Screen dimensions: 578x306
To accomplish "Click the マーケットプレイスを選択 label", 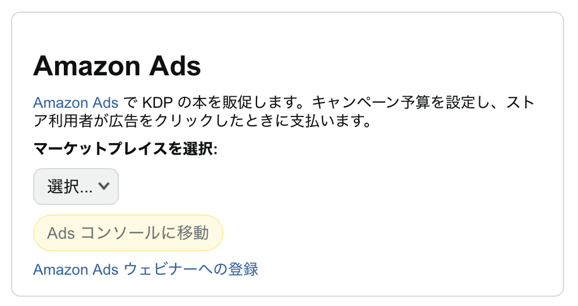I will coord(125,148).
